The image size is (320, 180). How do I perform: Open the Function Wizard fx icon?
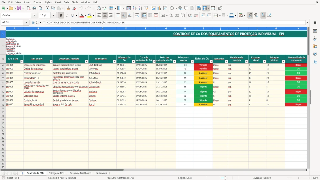[33, 22]
